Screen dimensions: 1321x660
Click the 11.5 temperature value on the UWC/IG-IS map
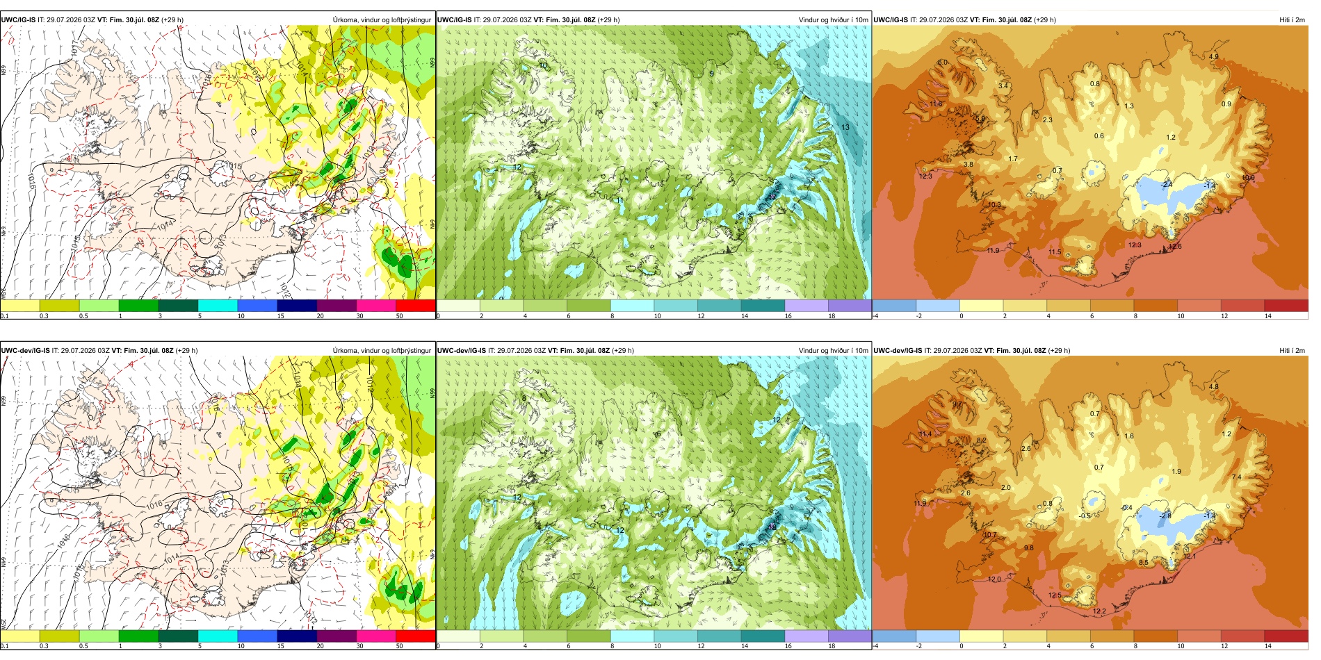point(1055,252)
